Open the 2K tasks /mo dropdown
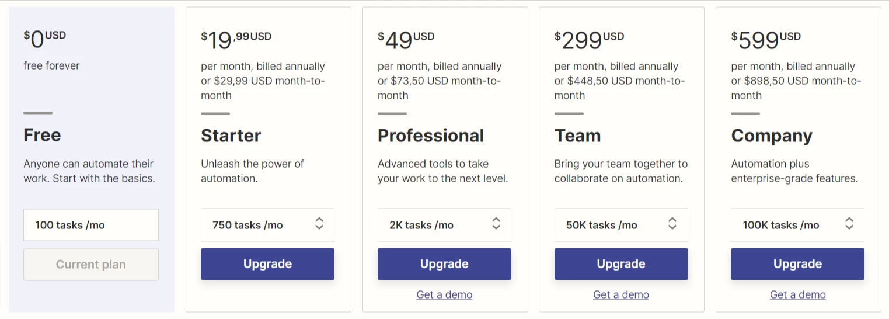The image size is (889, 319). pyautogui.click(x=444, y=225)
